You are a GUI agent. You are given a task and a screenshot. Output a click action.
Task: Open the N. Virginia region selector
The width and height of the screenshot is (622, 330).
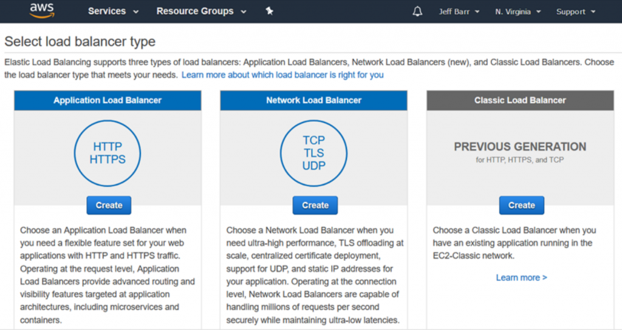point(518,12)
